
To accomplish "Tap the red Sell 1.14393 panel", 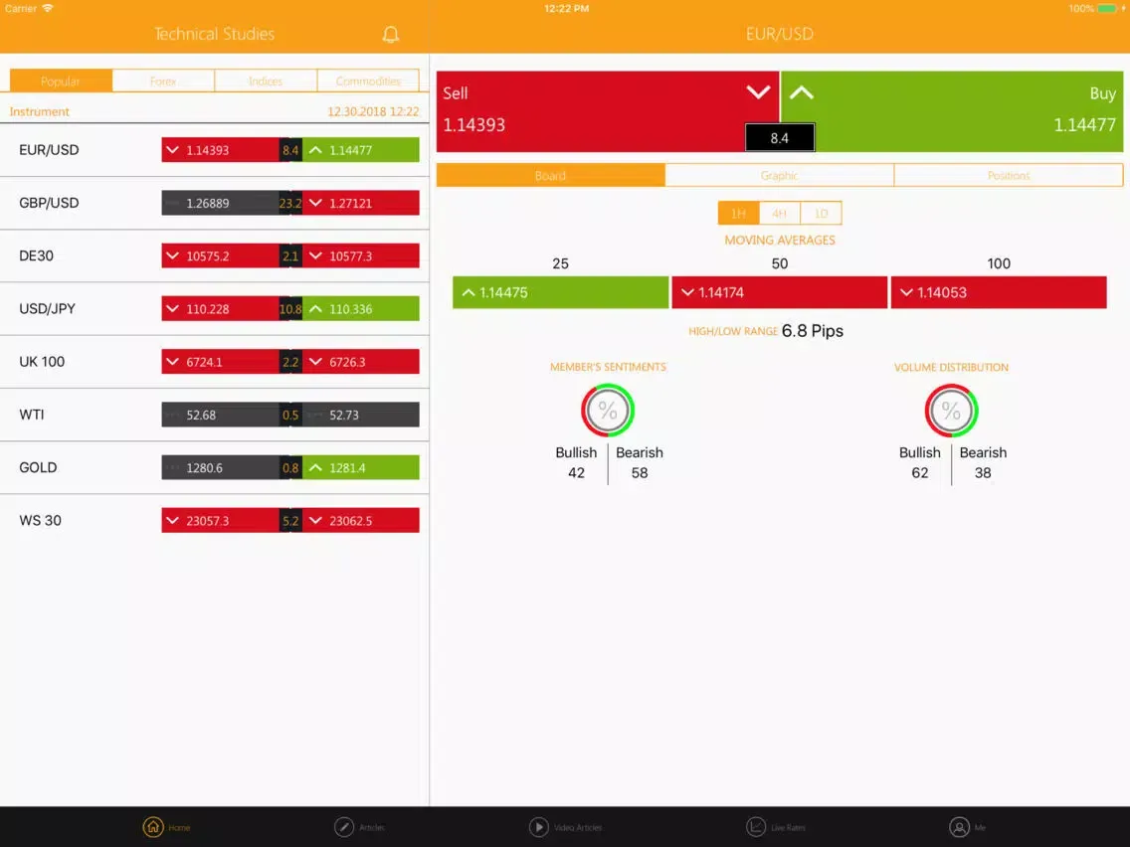I will coord(608,111).
